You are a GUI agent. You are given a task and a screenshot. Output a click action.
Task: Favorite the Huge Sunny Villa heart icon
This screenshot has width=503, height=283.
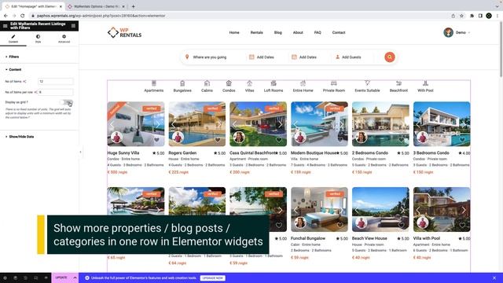tap(156, 140)
